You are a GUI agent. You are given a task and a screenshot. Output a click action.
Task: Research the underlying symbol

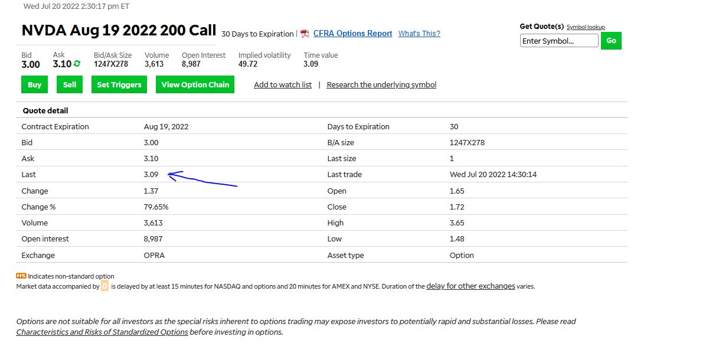[x=381, y=85]
